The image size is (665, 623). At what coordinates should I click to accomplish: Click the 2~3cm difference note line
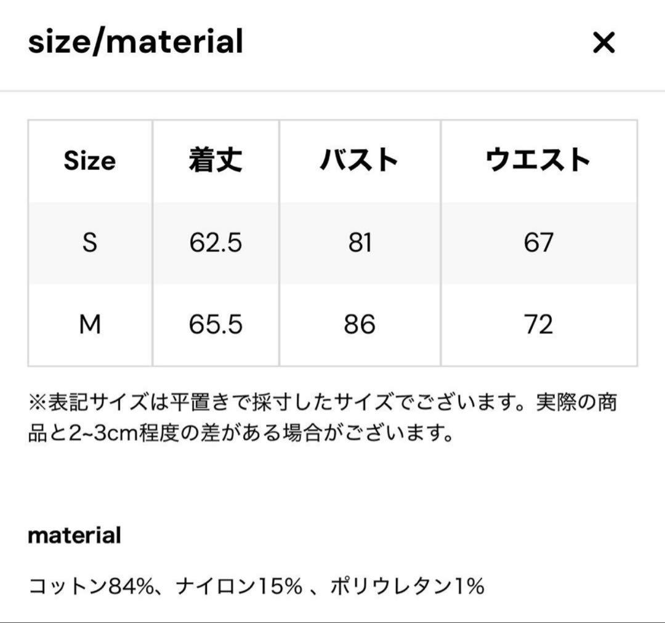(241, 433)
